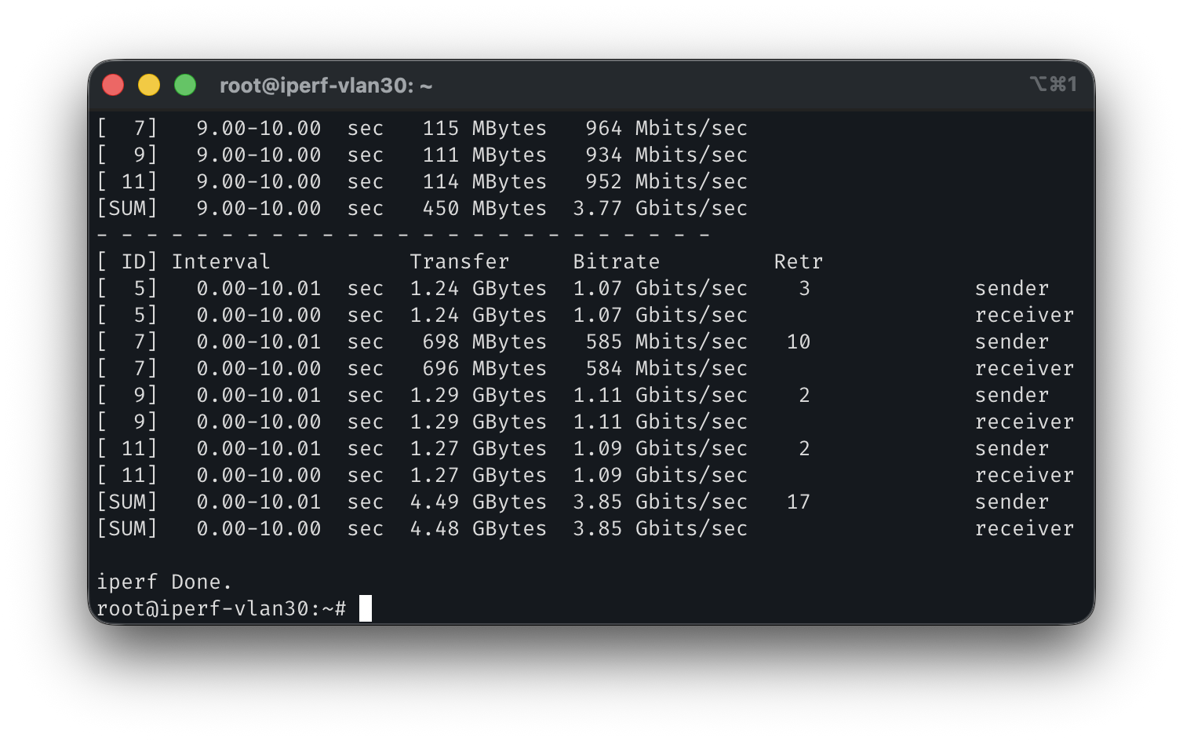Click the yellow minimize window control
This screenshot has width=1183, height=741.
(x=149, y=84)
